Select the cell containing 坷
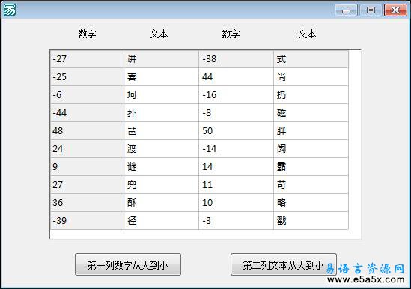The image size is (411, 289). coord(161,95)
